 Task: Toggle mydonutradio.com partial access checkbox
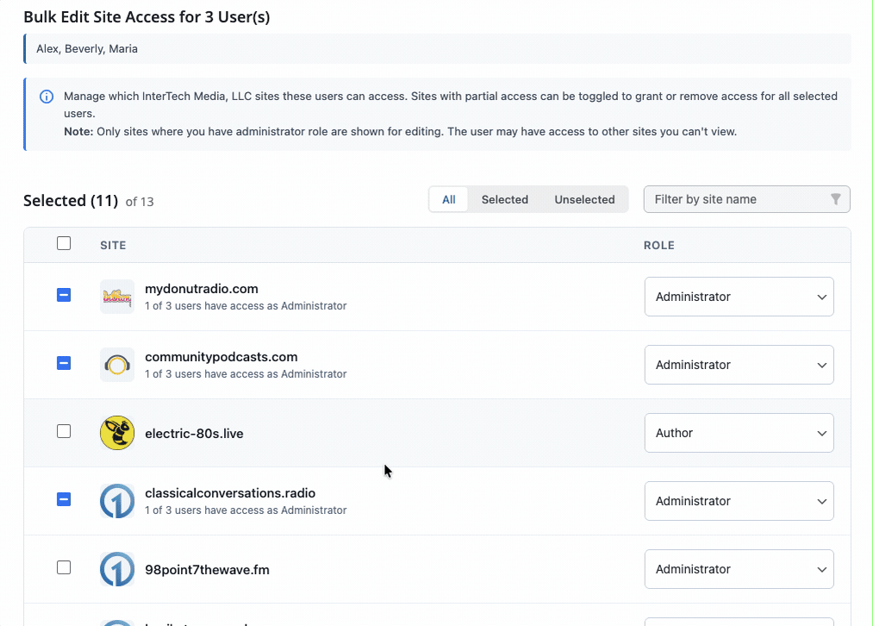click(64, 296)
